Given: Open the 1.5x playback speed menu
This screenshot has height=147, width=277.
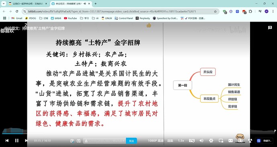Looking at the screenshot, I should 181,141.
